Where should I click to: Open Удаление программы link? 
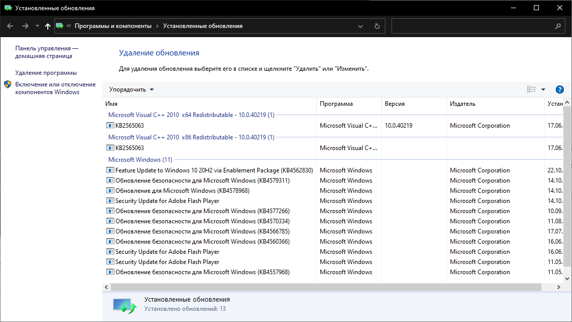point(46,73)
